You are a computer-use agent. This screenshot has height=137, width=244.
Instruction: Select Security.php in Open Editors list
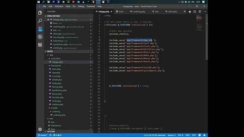click(x=58, y=37)
